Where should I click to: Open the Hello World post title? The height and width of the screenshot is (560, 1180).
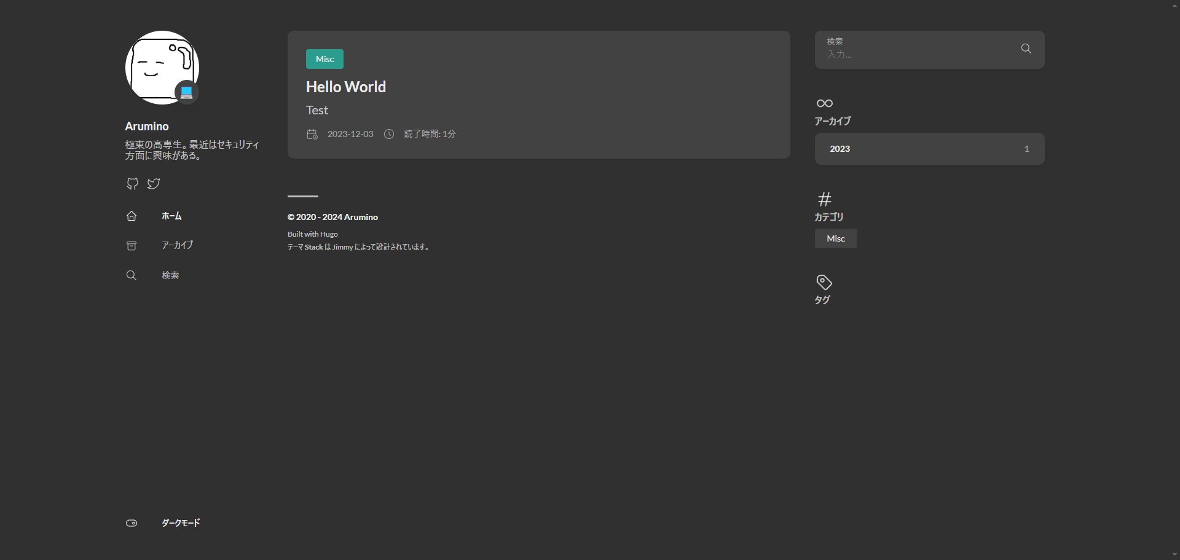point(346,87)
